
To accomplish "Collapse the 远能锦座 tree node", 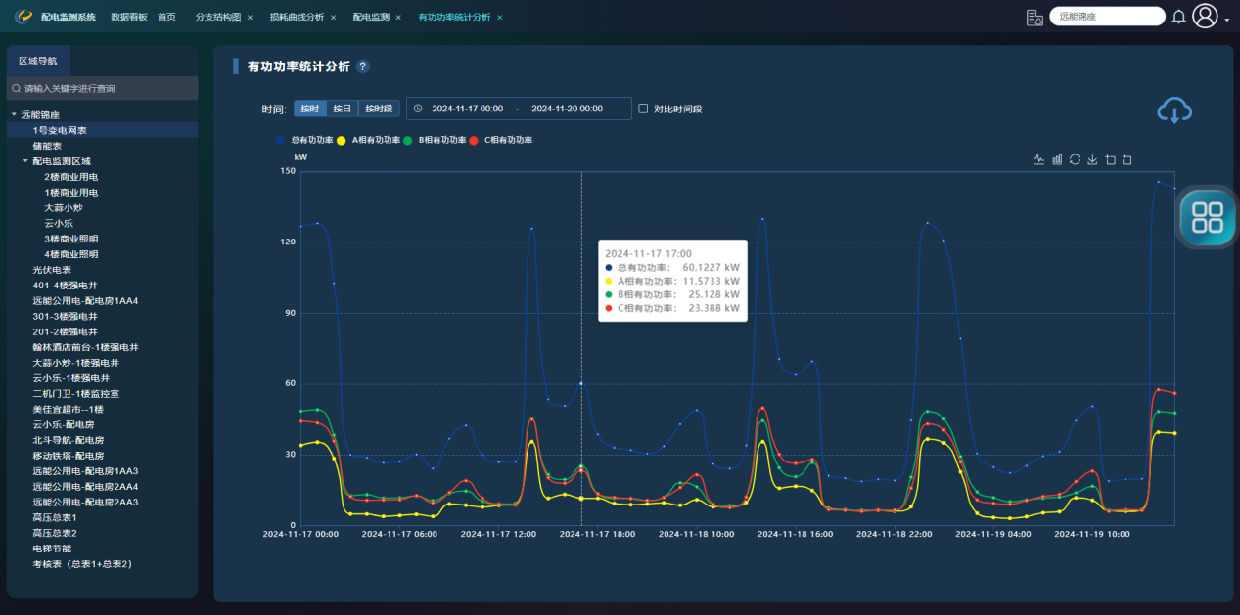I will 14,114.
